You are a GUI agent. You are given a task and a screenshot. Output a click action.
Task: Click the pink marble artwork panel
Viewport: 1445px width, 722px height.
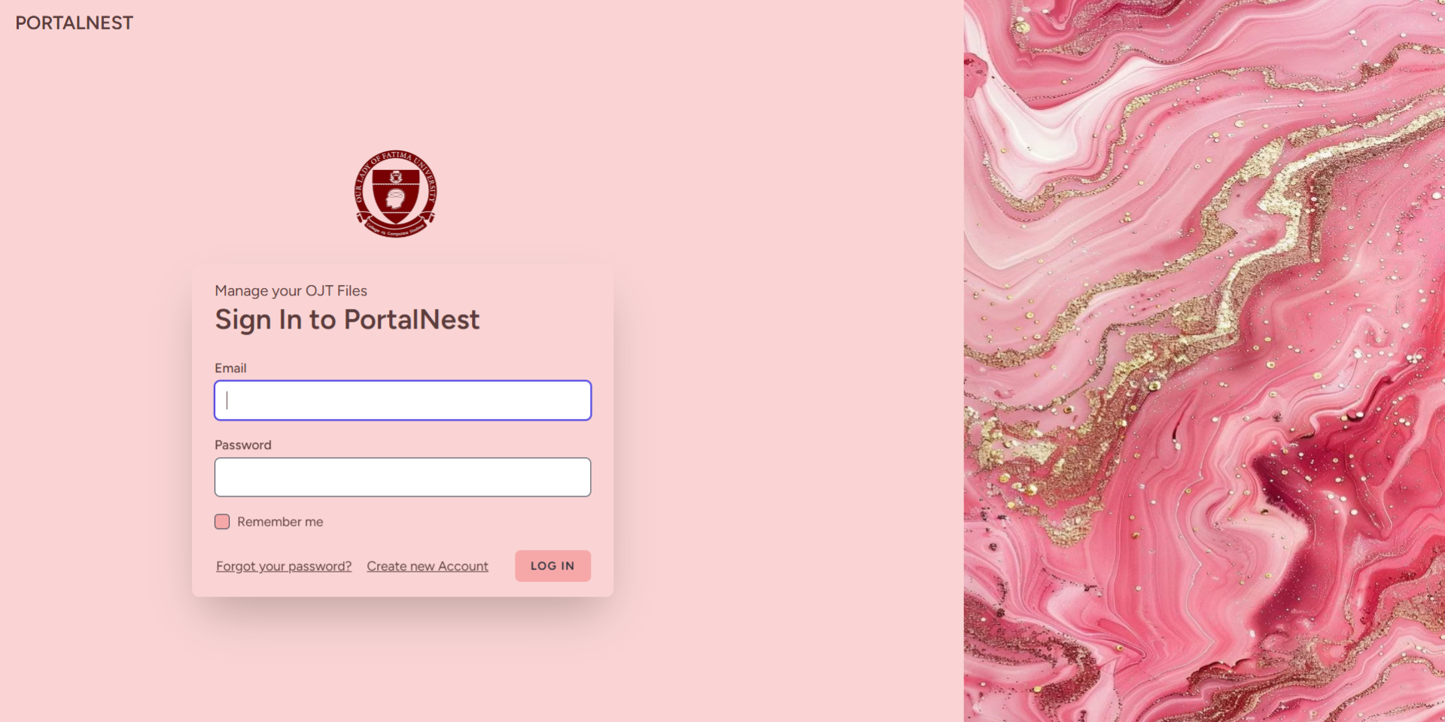1204,361
